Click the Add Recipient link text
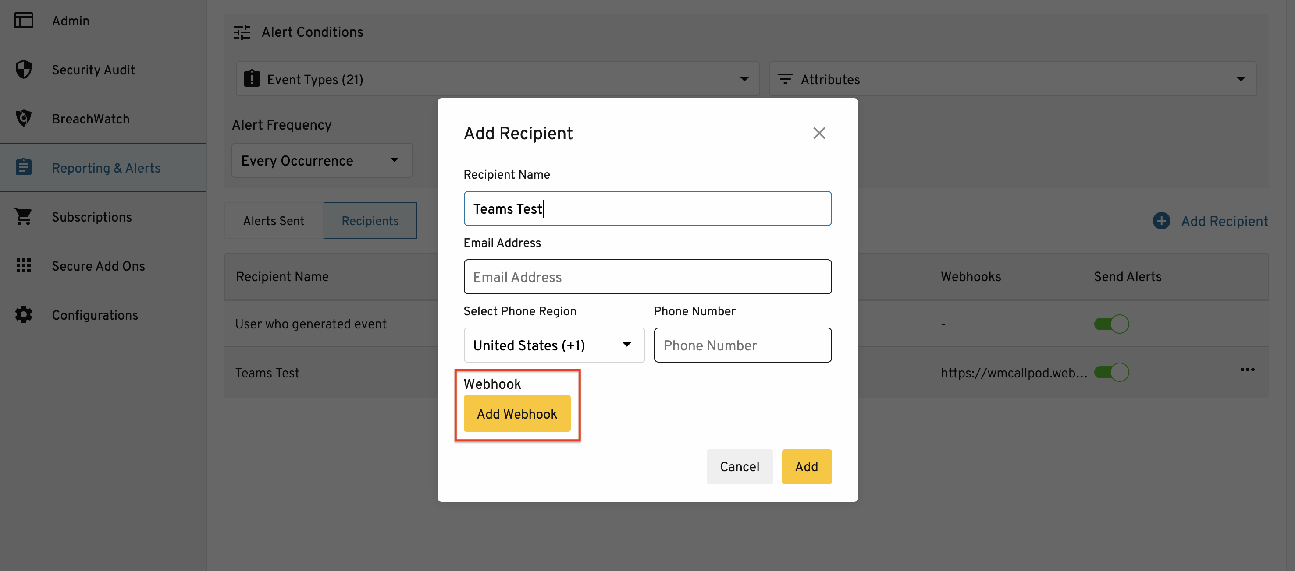This screenshot has width=1295, height=571. 1224,221
